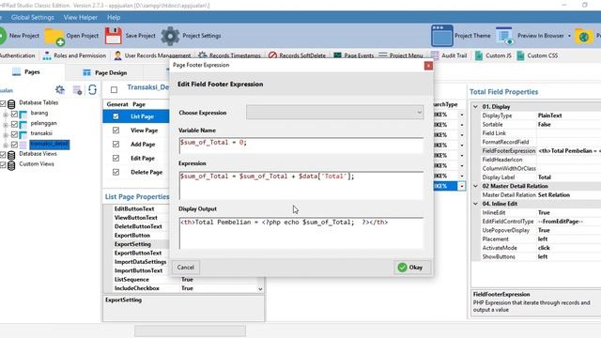The width and height of the screenshot is (601, 338).
Task: Open the Help menu
Action: (114, 17)
